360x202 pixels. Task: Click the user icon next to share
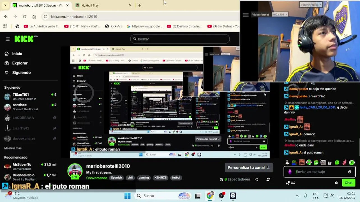pos(268,179)
